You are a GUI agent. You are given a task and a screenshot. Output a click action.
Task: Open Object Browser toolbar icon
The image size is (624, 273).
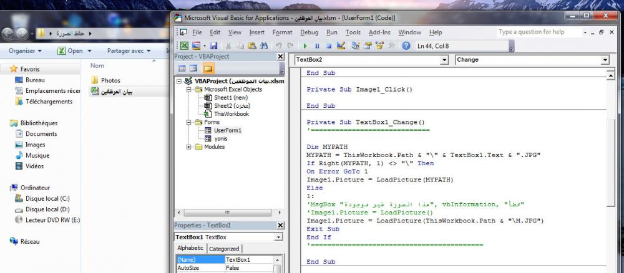379,45
